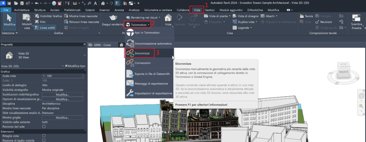Screen dimensions: 366x142
Task: Check the Ritaglia vista checkbox
Action: tap(44, 136)
